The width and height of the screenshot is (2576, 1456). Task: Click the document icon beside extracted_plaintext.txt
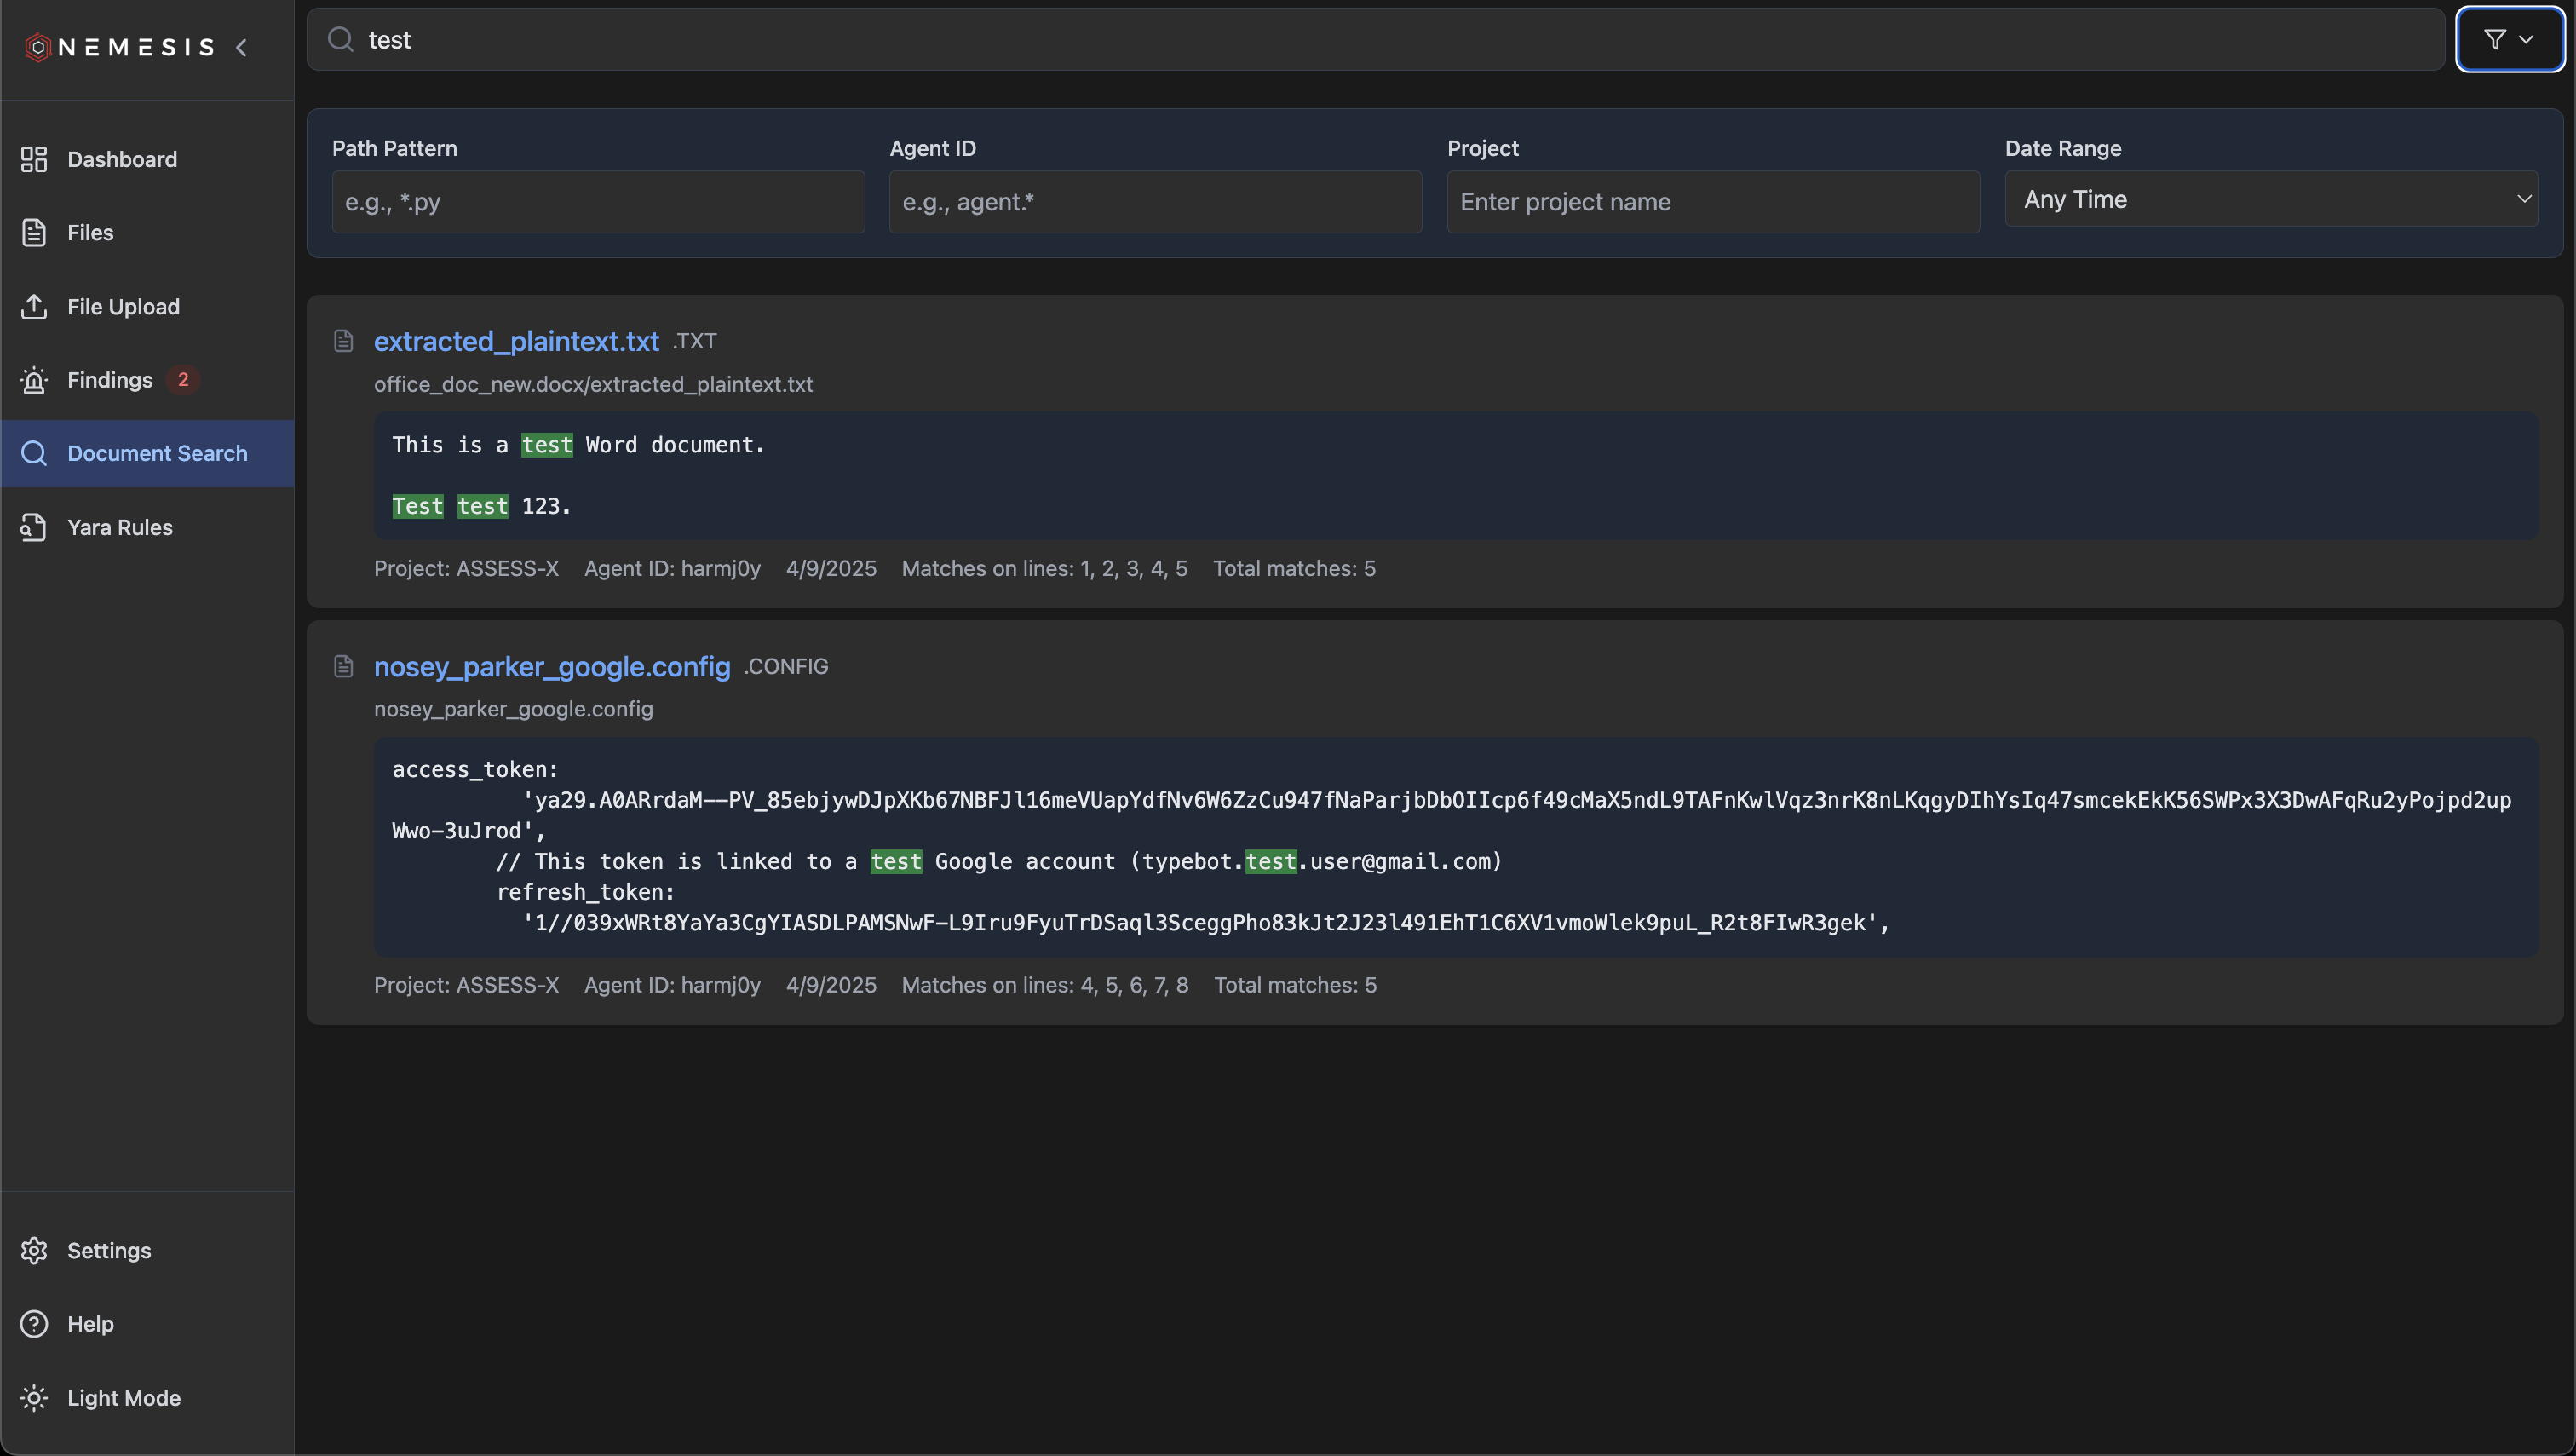point(343,340)
